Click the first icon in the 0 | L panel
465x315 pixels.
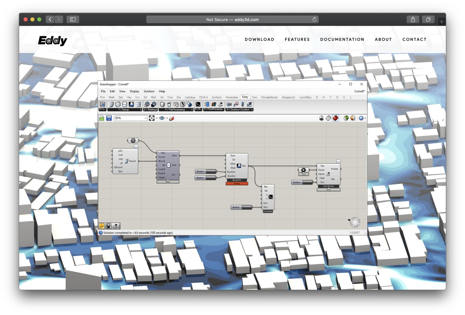tap(103, 104)
